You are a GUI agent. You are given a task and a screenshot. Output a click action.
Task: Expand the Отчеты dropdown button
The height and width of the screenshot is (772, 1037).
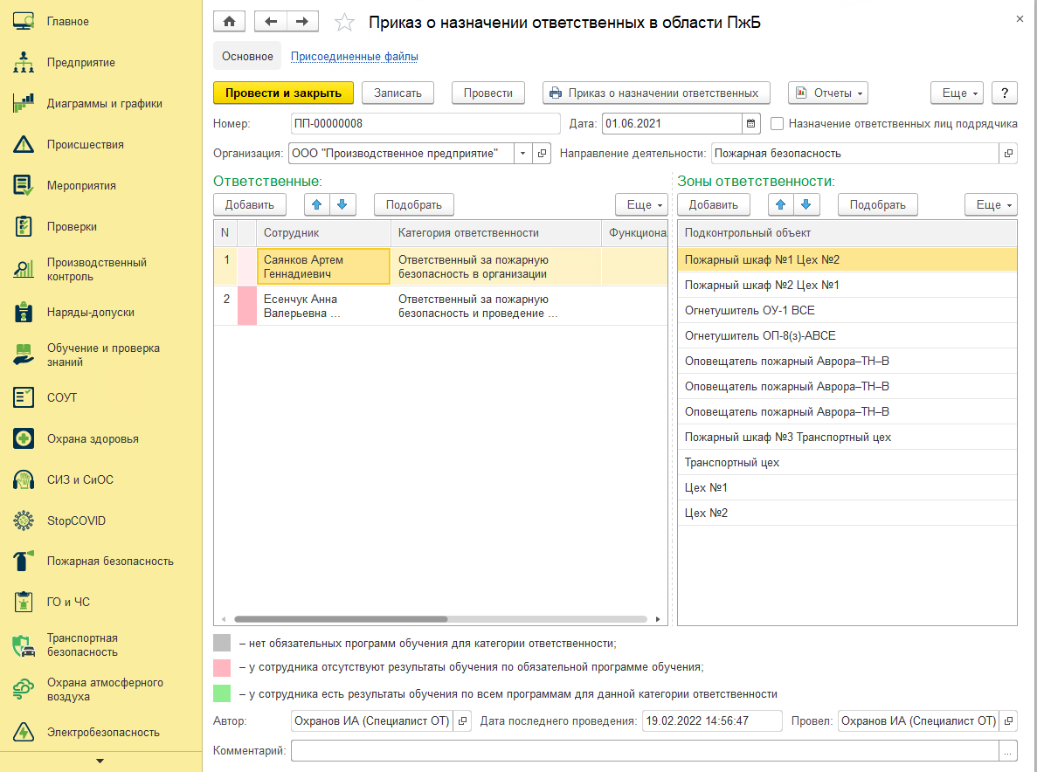click(827, 93)
